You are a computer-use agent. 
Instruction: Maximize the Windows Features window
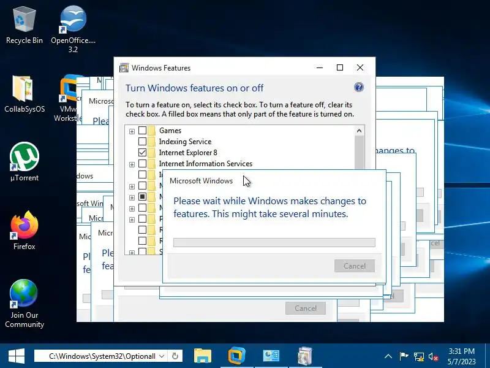(x=340, y=67)
